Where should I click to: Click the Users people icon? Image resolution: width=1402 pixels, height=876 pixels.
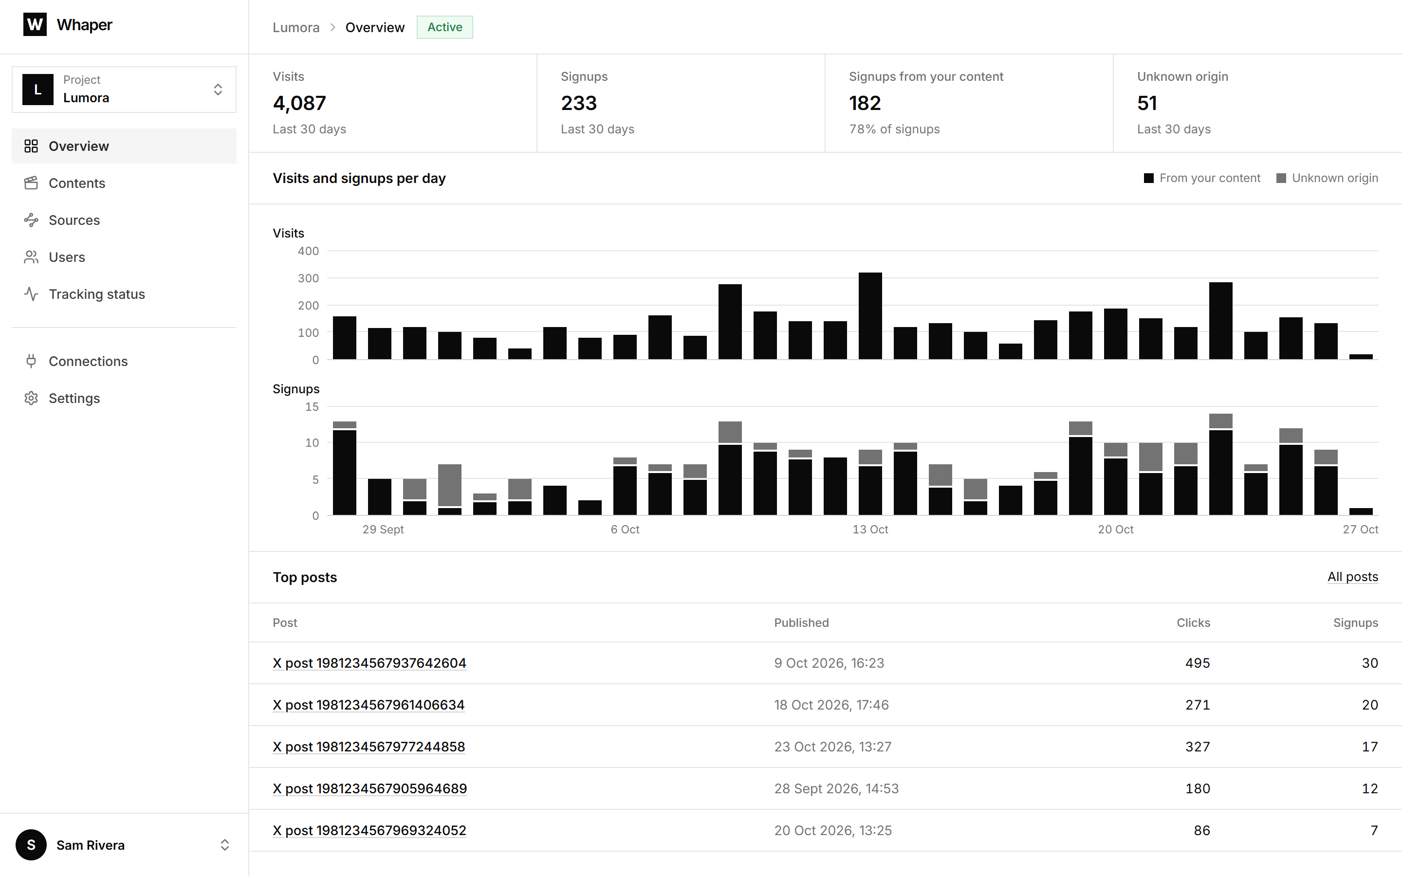click(31, 257)
